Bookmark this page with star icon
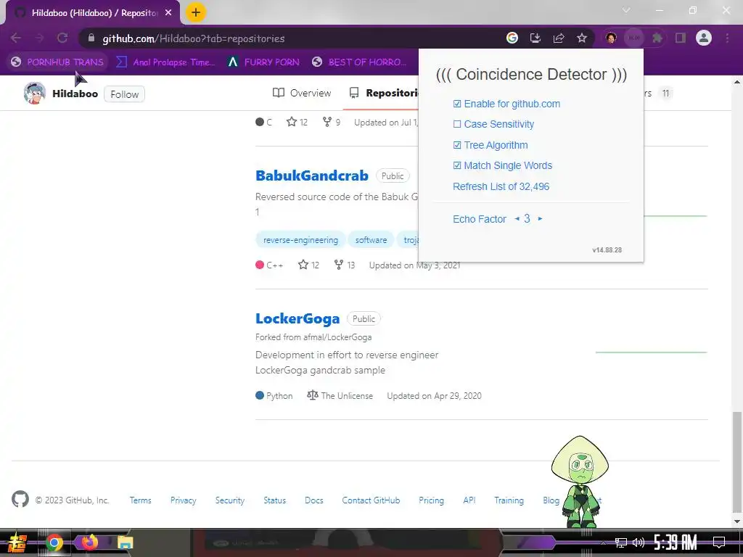 click(582, 38)
